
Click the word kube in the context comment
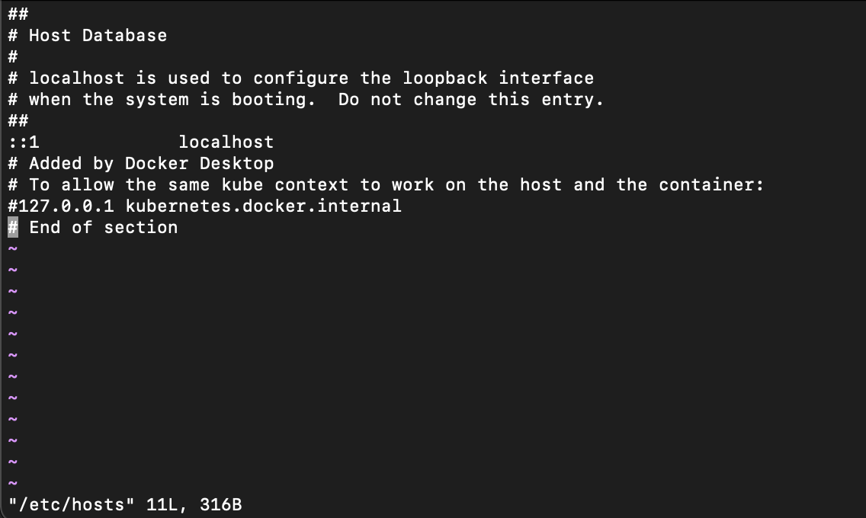tap(242, 185)
